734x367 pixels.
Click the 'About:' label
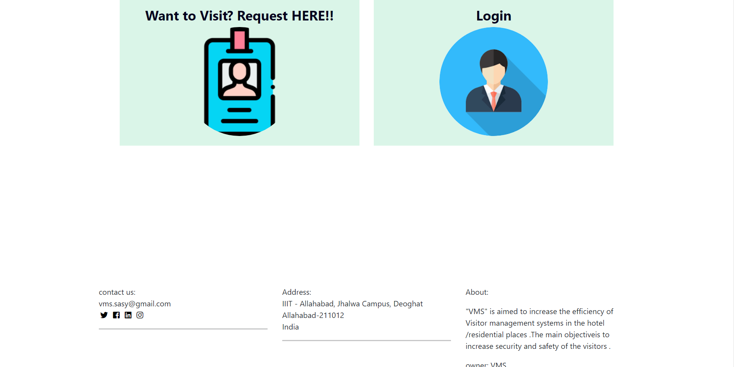tap(477, 292)
